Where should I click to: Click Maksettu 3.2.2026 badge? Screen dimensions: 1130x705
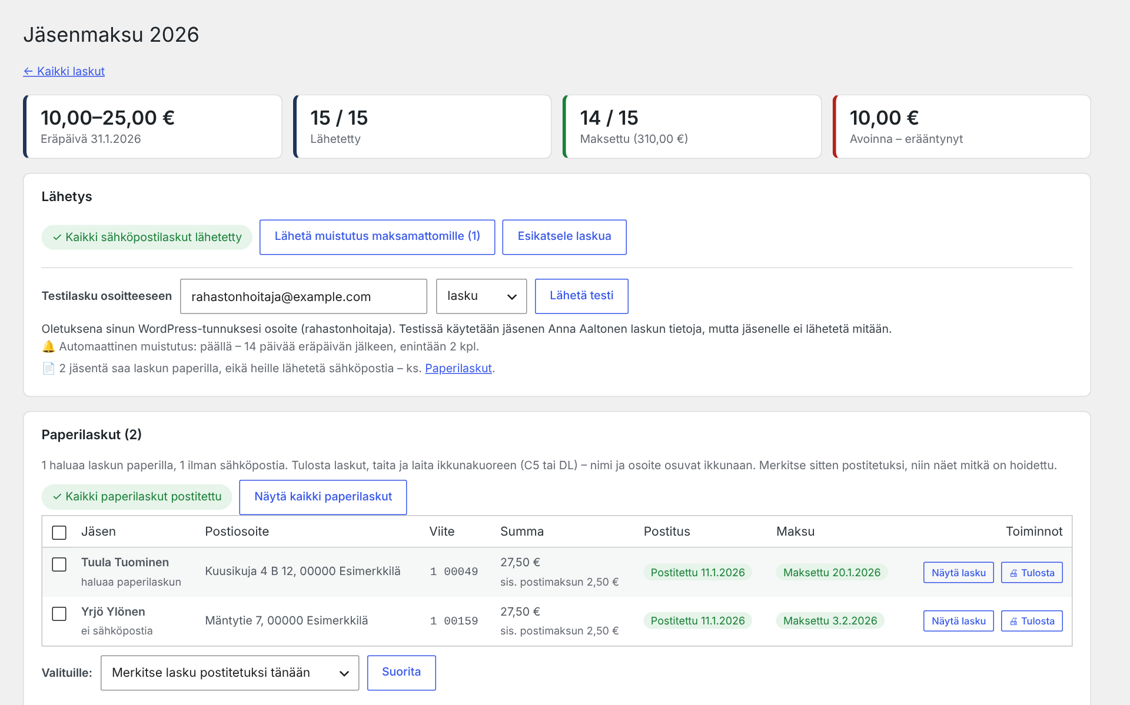coord(830,620)
